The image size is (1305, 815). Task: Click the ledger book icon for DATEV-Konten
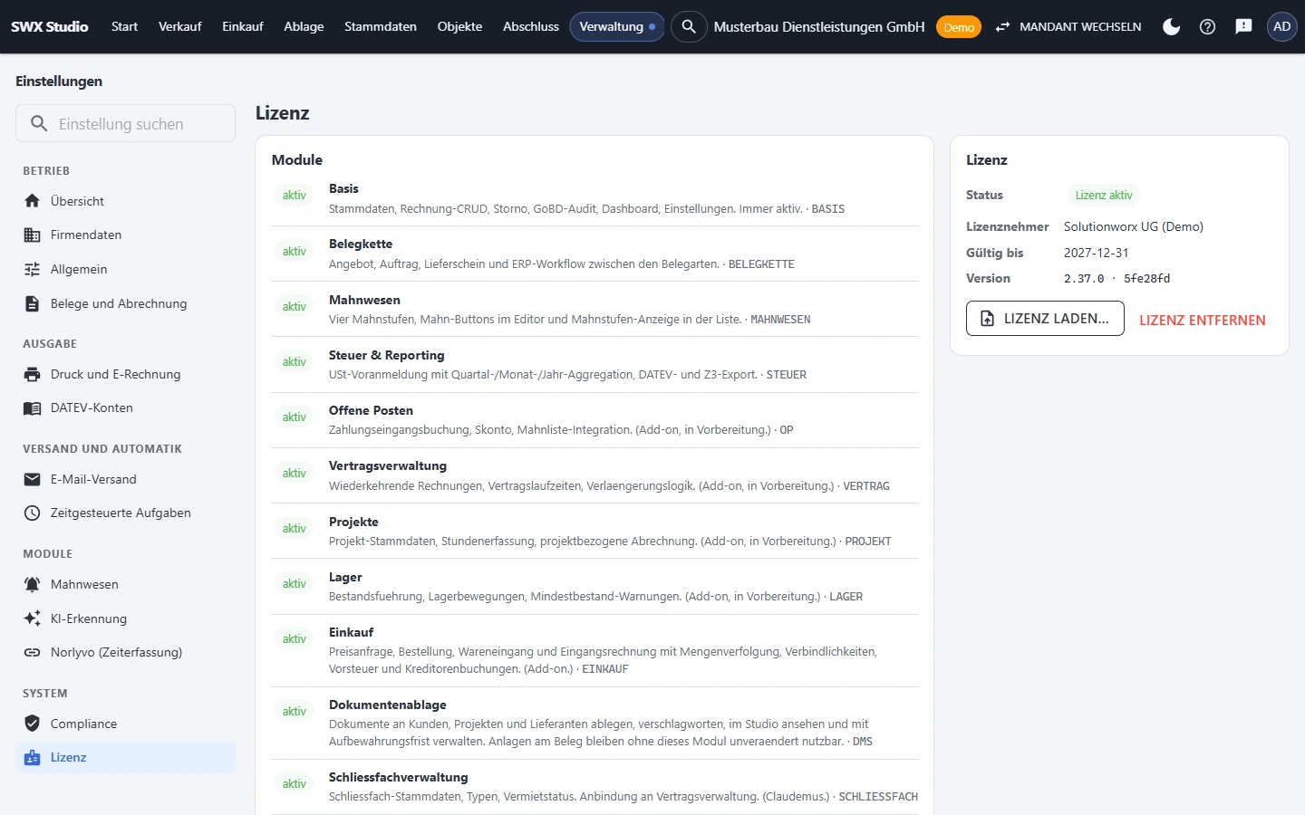[x=33, y=407]
